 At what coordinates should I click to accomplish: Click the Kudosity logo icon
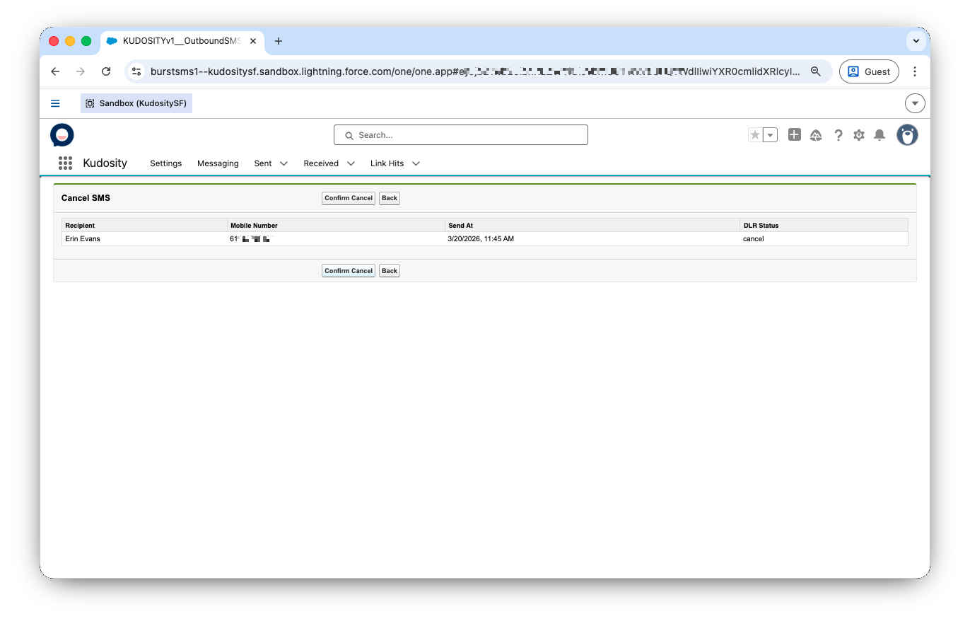click(62, 134)
